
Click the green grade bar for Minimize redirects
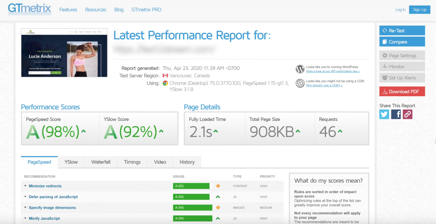[191, 186]
